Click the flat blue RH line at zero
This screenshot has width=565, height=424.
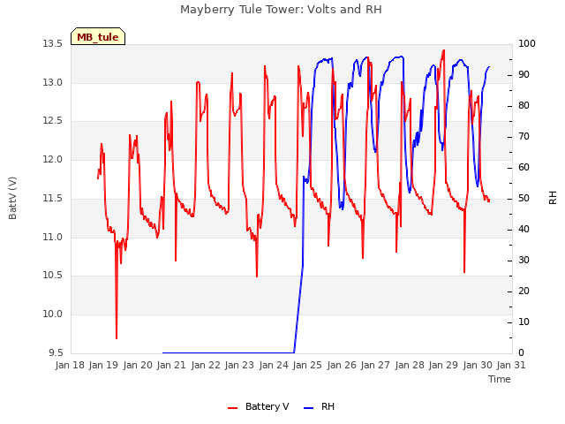coord(229,352)
